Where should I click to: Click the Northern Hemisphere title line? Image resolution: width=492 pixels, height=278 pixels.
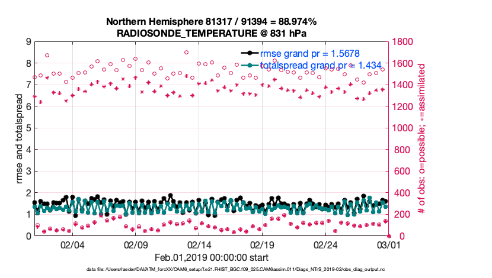click(x=211, y=22)
